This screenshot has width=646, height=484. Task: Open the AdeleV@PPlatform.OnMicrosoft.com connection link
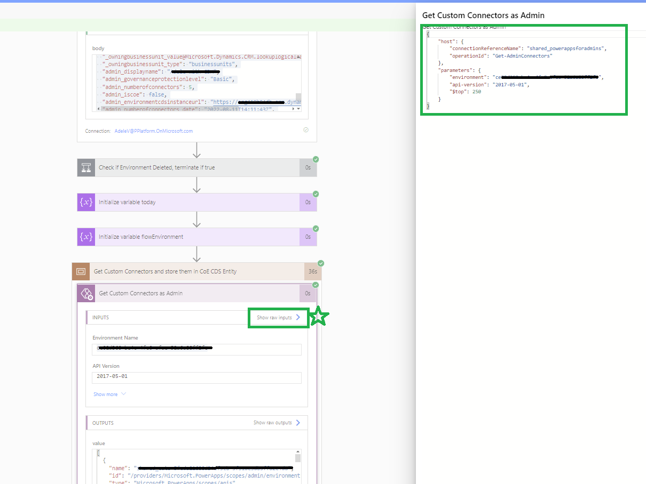(x=153, y=131)
